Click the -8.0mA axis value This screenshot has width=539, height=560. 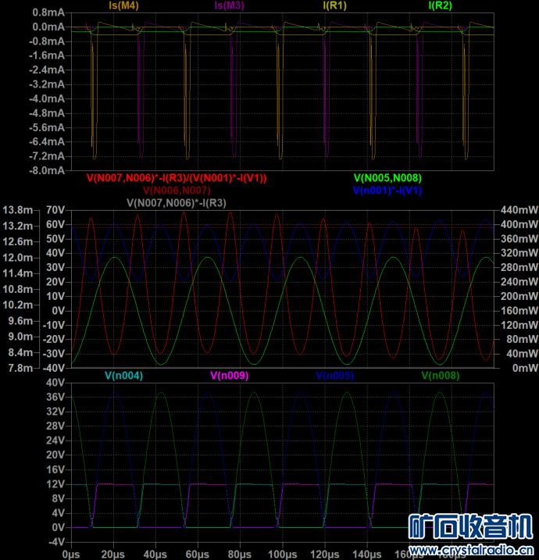click(x=47, y=171)
